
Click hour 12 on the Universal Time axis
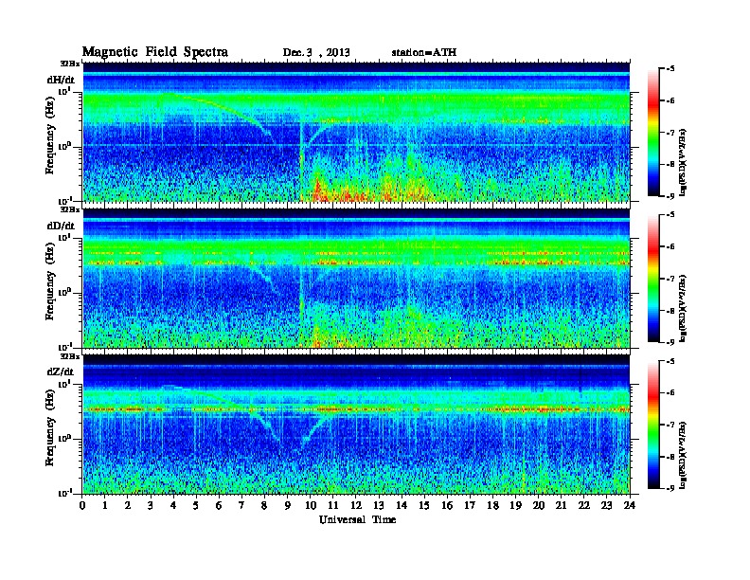(356, 505)
